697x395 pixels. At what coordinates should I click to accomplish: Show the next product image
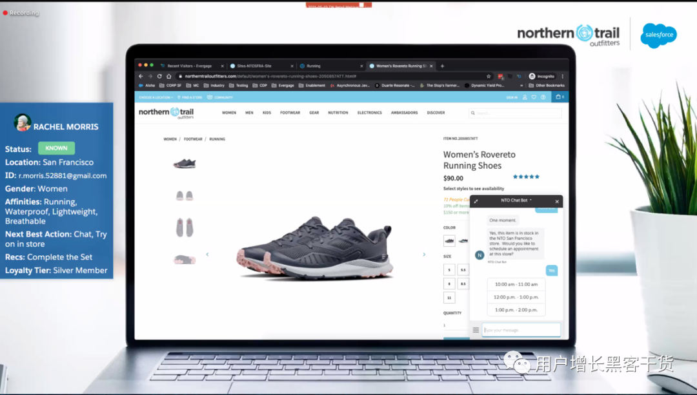[x=424, y=255]
